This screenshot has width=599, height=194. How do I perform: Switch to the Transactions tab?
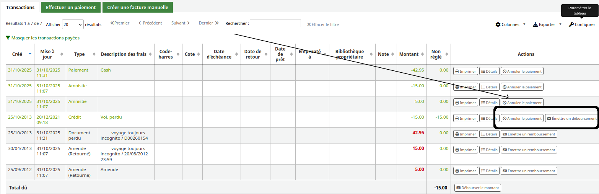pos(20,7)
